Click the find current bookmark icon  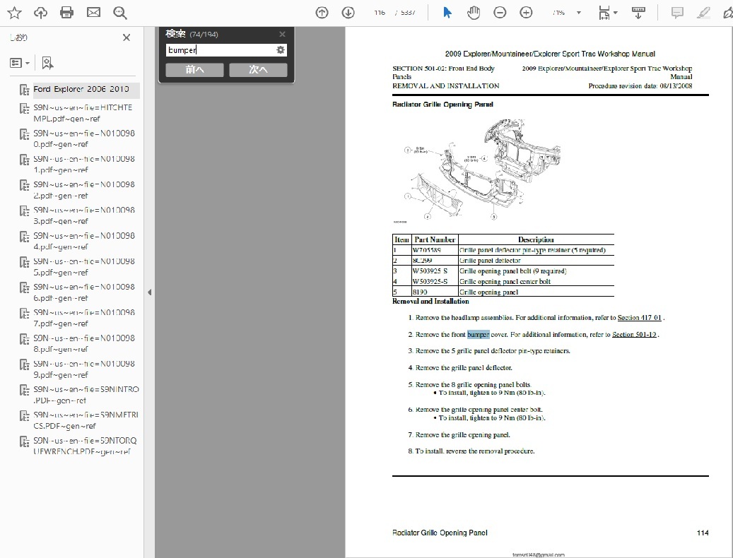[x=47, y=63]
